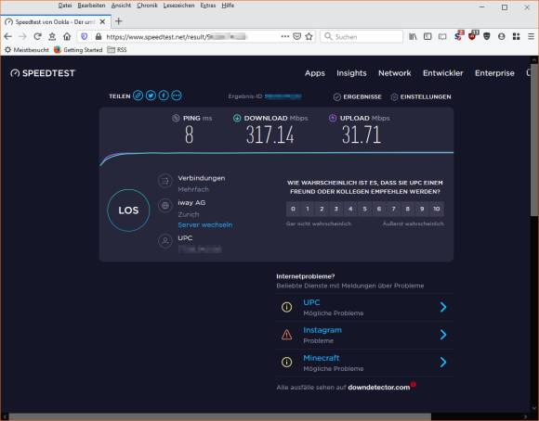Select rating 8 in the recommendation survey

pos(407,209)
